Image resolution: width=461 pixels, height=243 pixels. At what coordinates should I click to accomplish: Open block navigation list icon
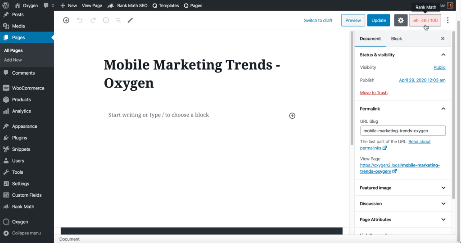(118, 20)
